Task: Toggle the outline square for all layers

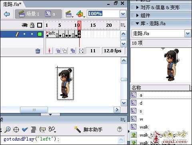Action: [x=40, y=25]
